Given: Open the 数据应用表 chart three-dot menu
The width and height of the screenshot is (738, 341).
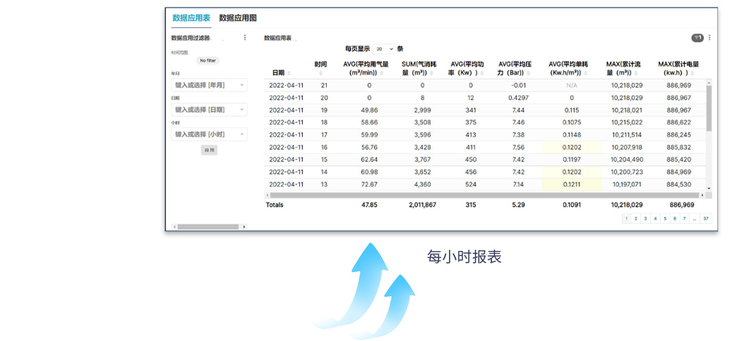Looking at the screenshot, I should tap(709, 37).
